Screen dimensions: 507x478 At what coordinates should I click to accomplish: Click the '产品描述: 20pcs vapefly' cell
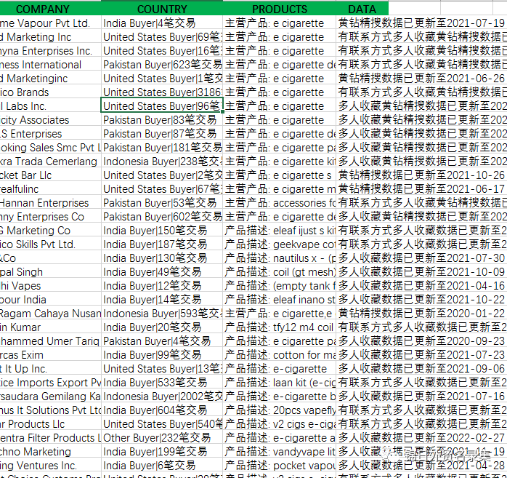click(280, 410)
